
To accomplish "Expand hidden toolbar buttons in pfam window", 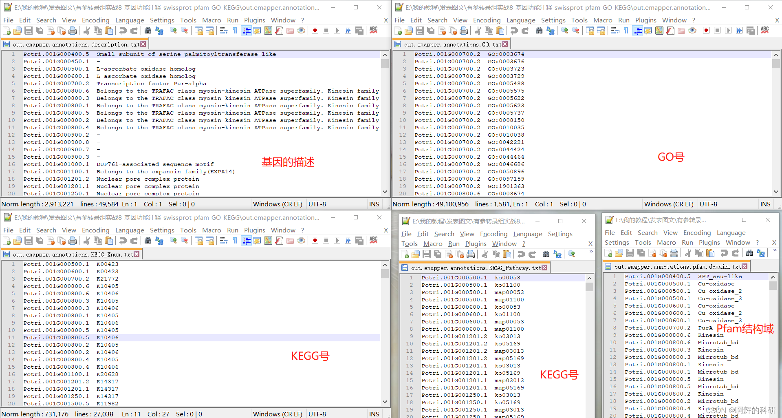I will pyautogui.click(x=775, y=251).
